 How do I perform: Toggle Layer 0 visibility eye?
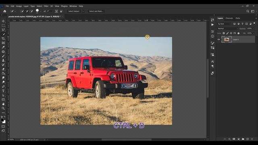(218, 39)
